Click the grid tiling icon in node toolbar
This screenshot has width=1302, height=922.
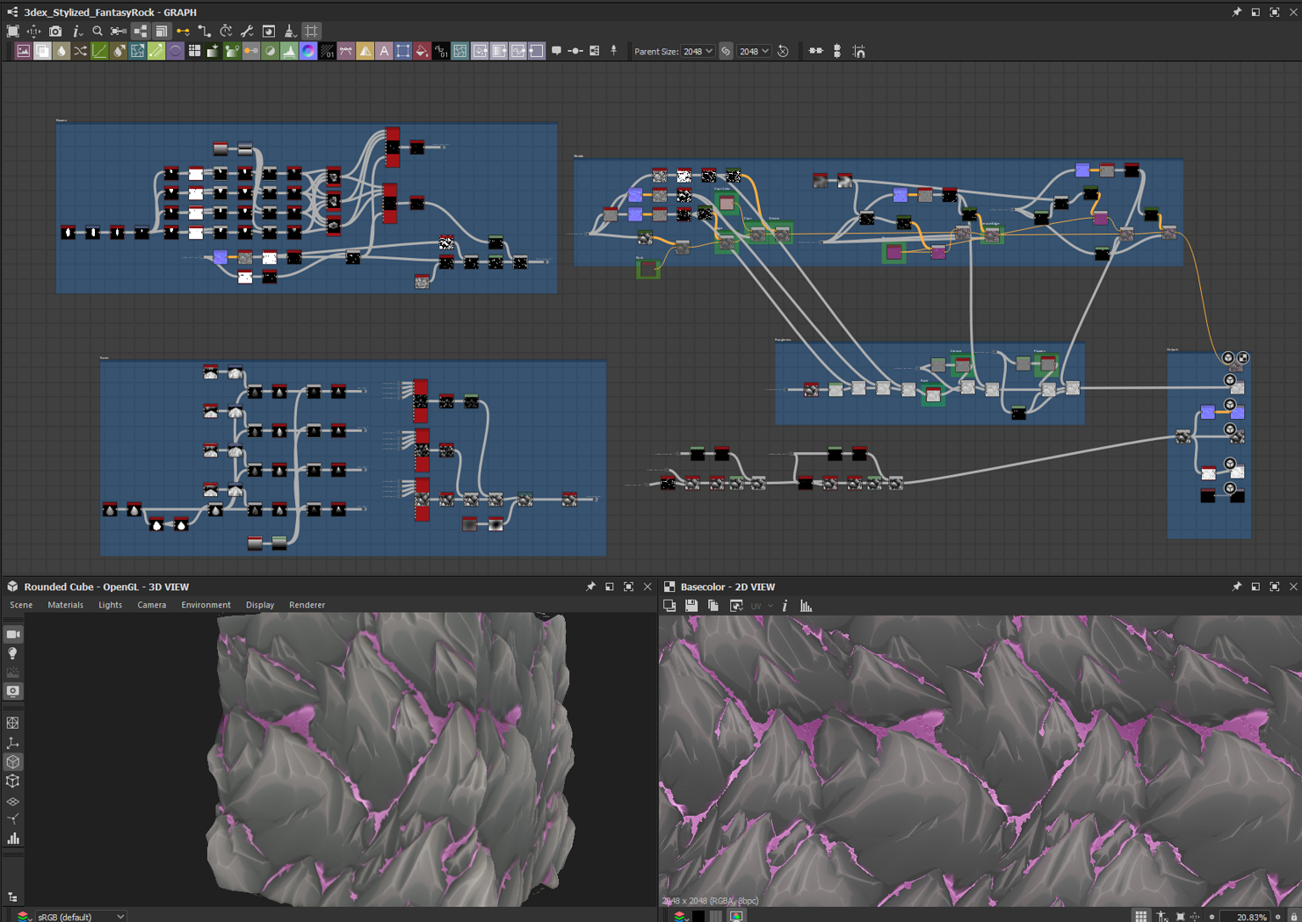pos(194,51)
